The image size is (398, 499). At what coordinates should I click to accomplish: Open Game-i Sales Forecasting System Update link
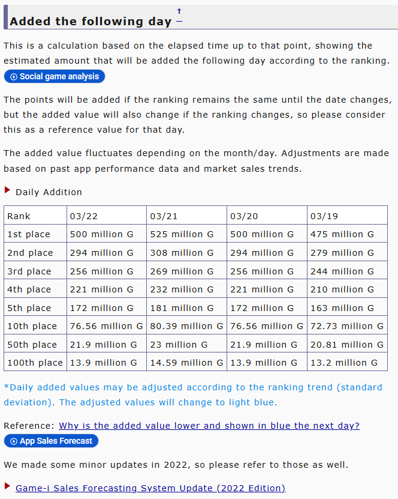(x=150, y=488)
